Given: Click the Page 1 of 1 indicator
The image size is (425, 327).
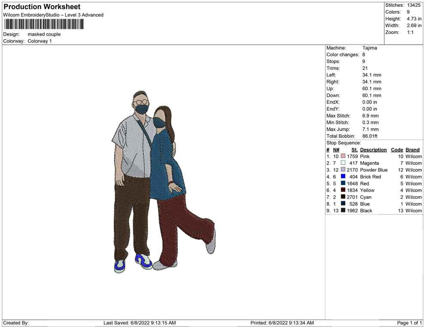Looking at the screenshot, I should coord(409,323).
